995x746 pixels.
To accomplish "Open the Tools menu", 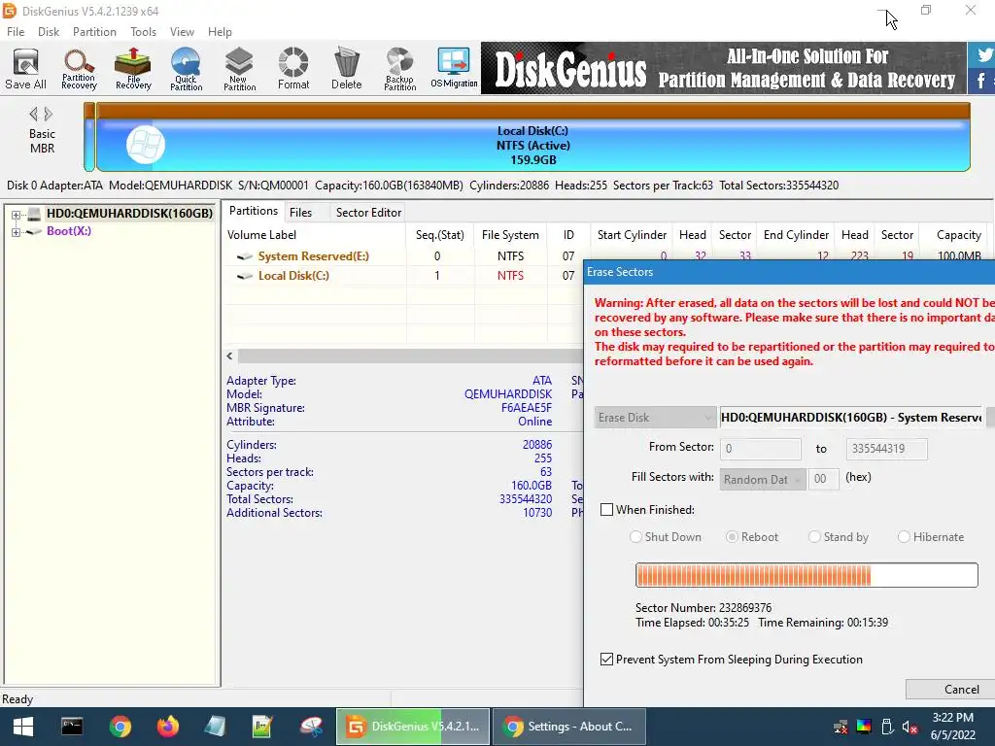I will coord(143,32).
